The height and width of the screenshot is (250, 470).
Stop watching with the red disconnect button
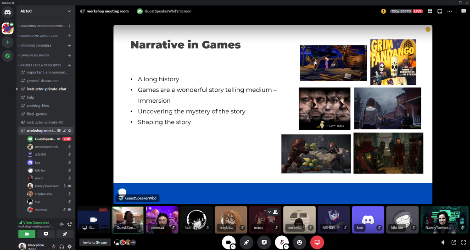[x=316, y=242]
